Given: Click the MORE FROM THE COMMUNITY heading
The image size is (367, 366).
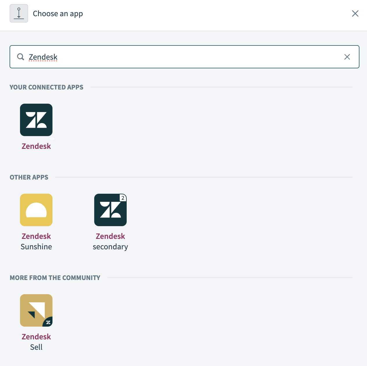Looking at the screenshot, I should tap(55, 277).
